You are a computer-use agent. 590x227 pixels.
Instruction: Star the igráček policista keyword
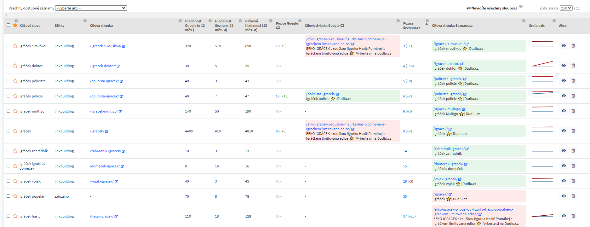(x=15, y=81)
